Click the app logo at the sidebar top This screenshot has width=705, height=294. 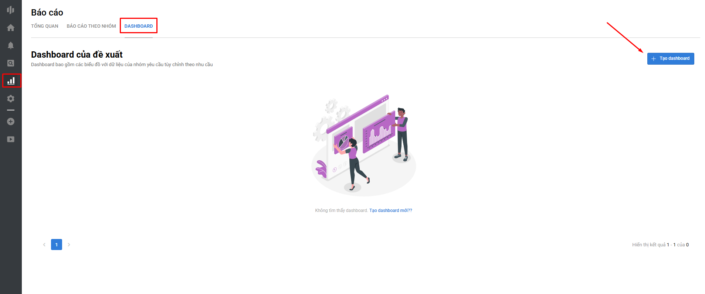(x=11, y=10)
